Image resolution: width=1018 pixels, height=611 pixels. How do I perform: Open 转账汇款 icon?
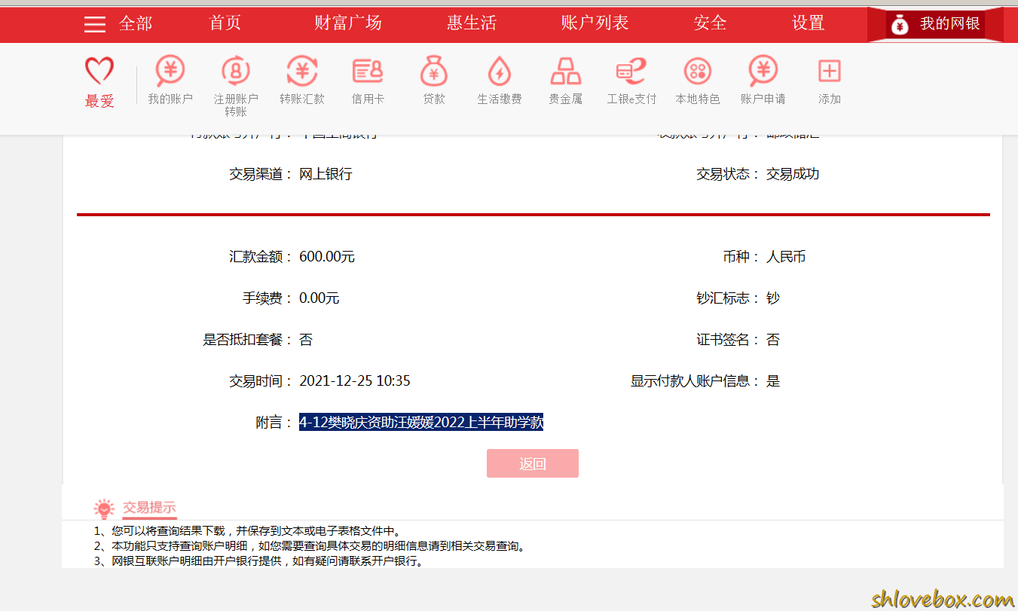[302, 72]
